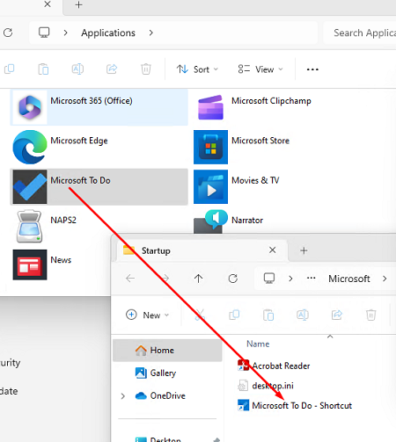
Task: Select the Microsoft To Do app
Action: pos(99,187)
